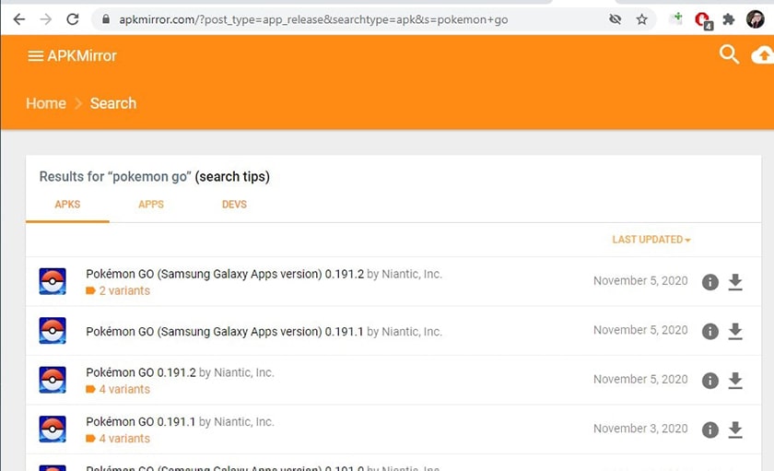Click the search magnifier icon in header
The width and height of the screenshot is (774, 471).
[729, 55]
